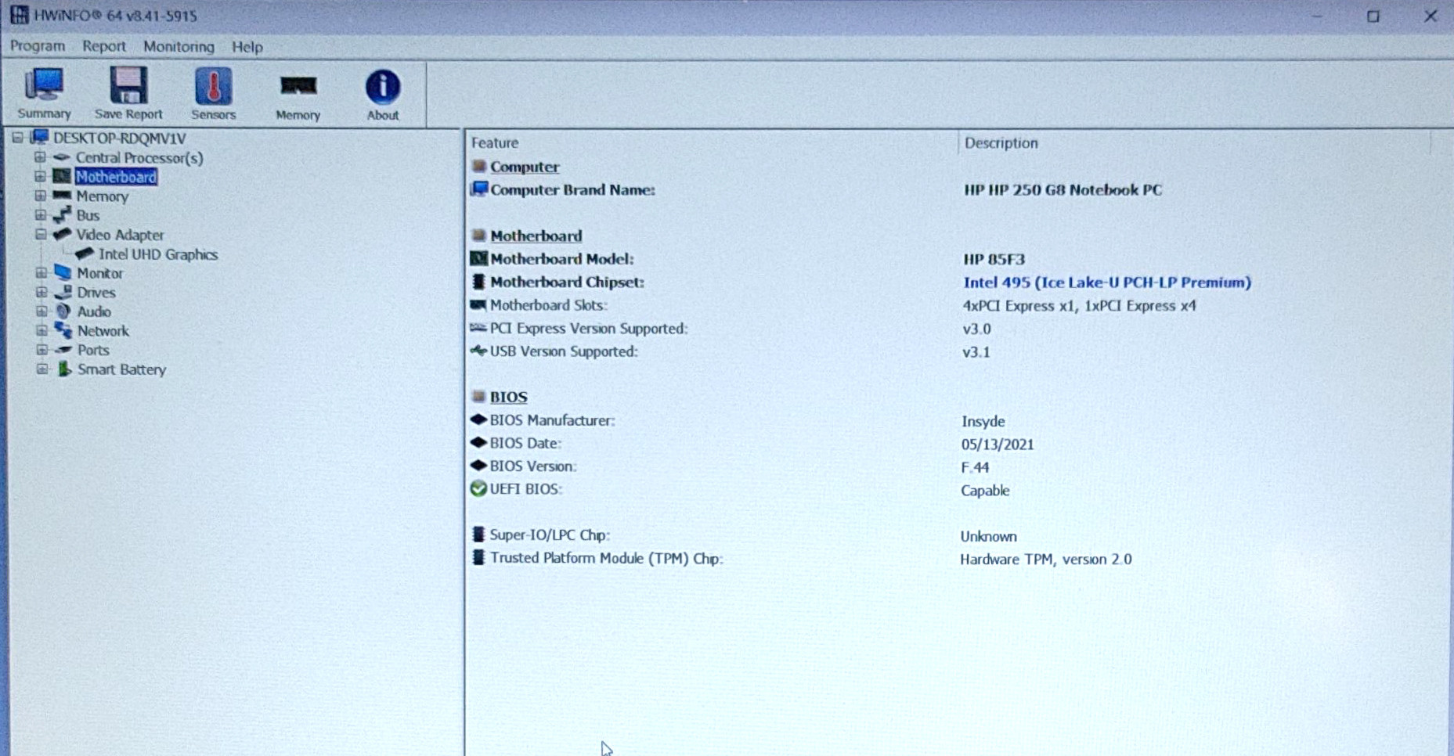Click the Network tree icon
The height and width of the screenshot is (756, 1454).
[x=63, y=330]
